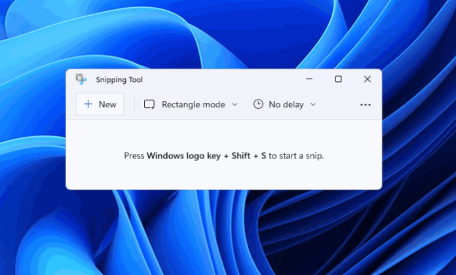Minimize the Snipping Tool window
This screenshot has height=275, width=456.
pos(309,79)
